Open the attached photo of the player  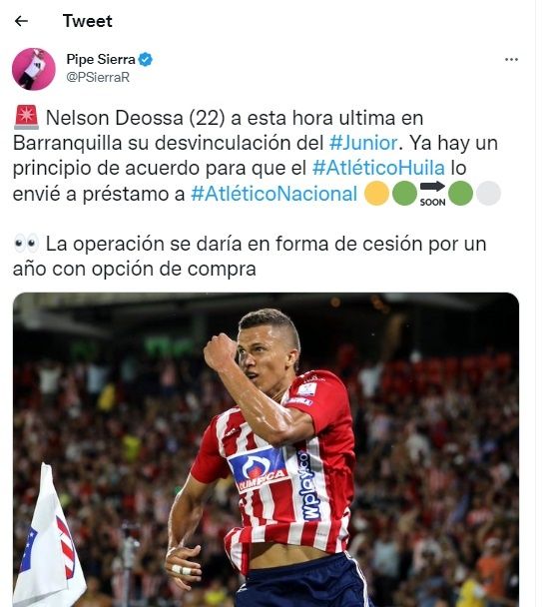pos(266,449)
